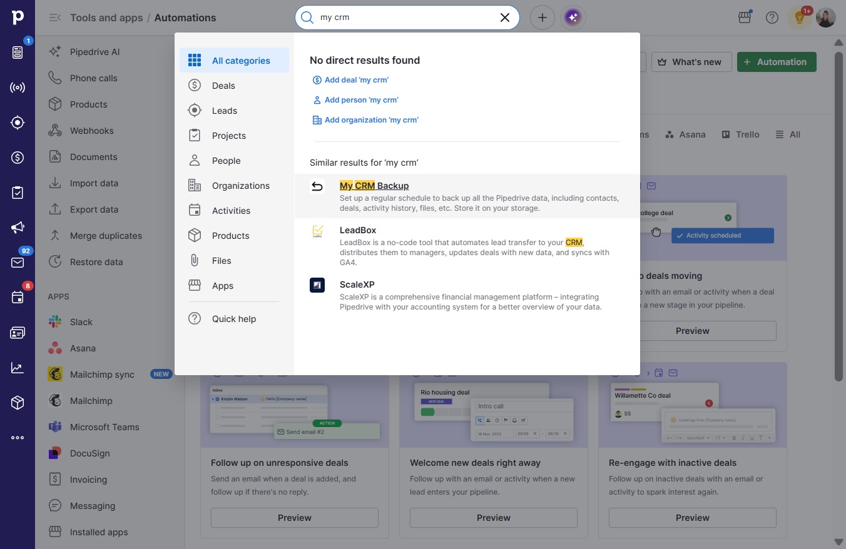Viewport: 846px width, 549px height.
Task: Click the green Automation button
Action: (x=777, y=62)
